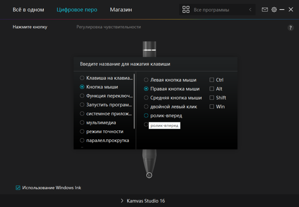Screen dimensions: 299x207
Task: Collapse the programs list with left arrow
Action: [x=250, y=10]
